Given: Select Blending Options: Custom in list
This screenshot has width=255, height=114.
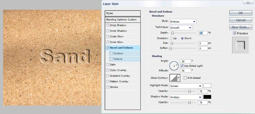Looking at the screenshot, I should tap(123, 20).
